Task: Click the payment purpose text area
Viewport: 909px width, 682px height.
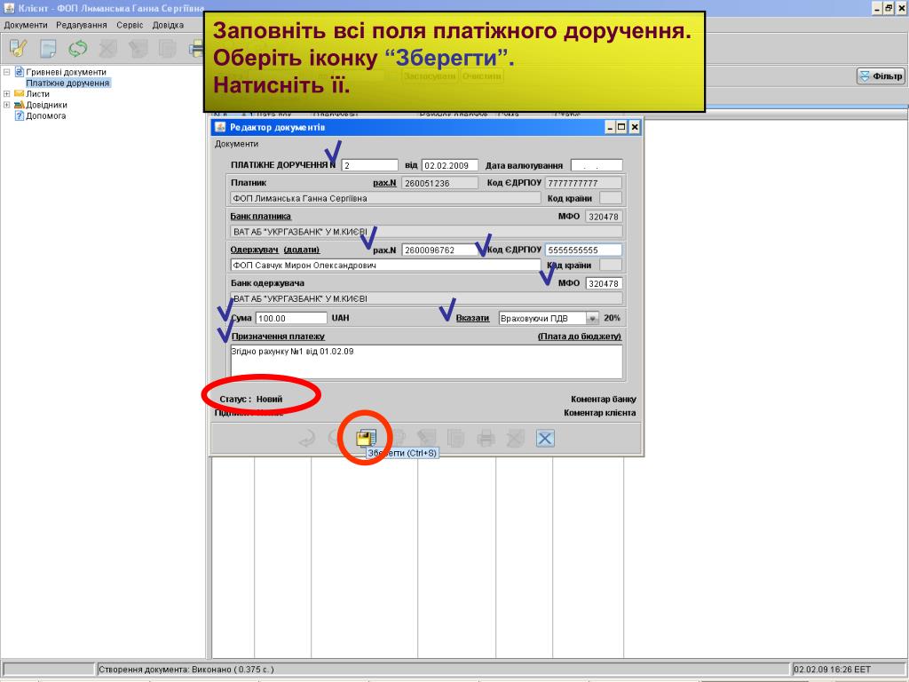Action: click(x=427, y=362)
